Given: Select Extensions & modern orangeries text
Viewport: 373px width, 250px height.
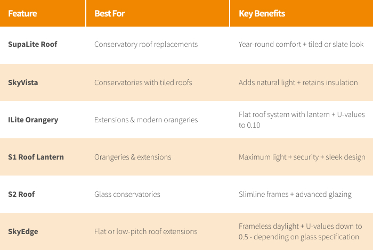Looking at the screenshot, I should pyautogui.click(x=146, y=120).
